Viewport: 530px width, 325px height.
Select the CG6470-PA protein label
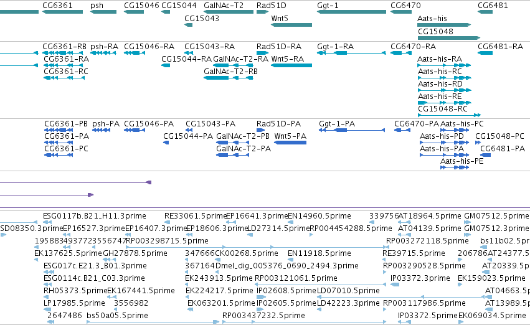[417, 124]
